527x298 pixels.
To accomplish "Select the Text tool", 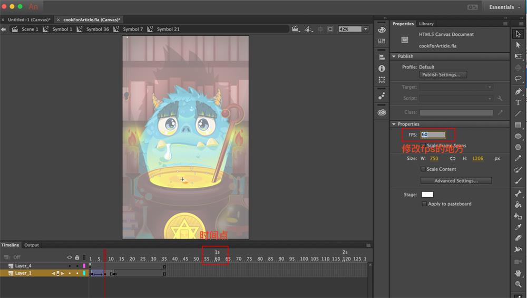I will (x=518, y=102).
